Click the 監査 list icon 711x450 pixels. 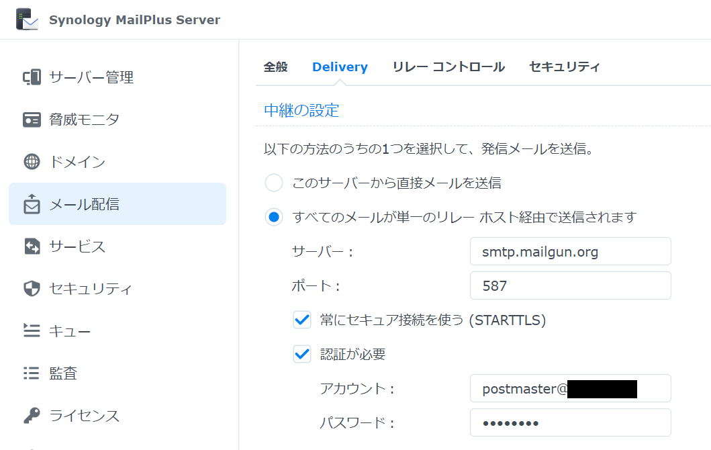pos(32,373)
